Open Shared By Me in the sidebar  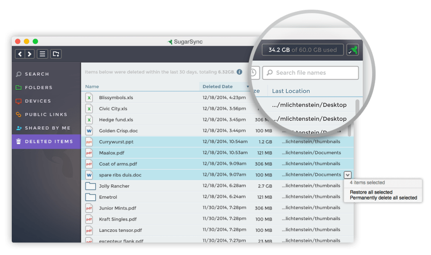(x=43, y=128)
